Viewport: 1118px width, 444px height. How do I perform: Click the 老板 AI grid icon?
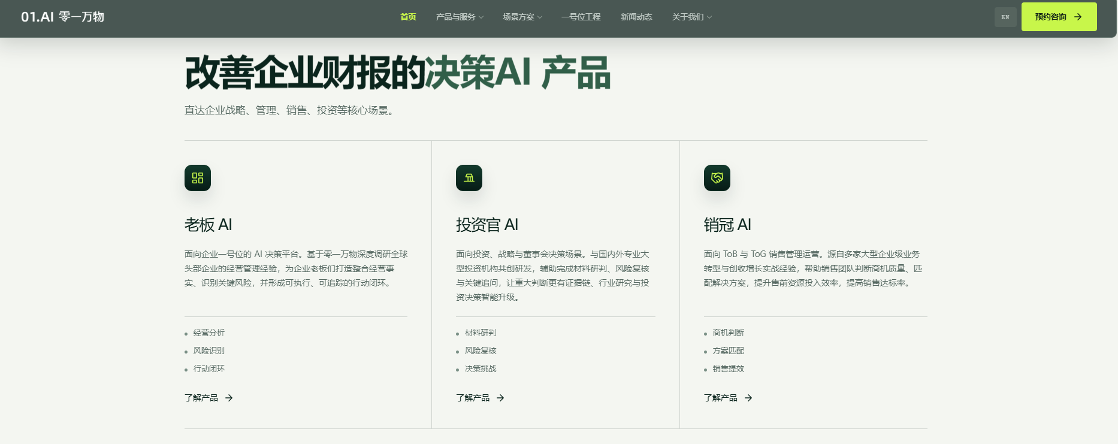coord(198,178)
